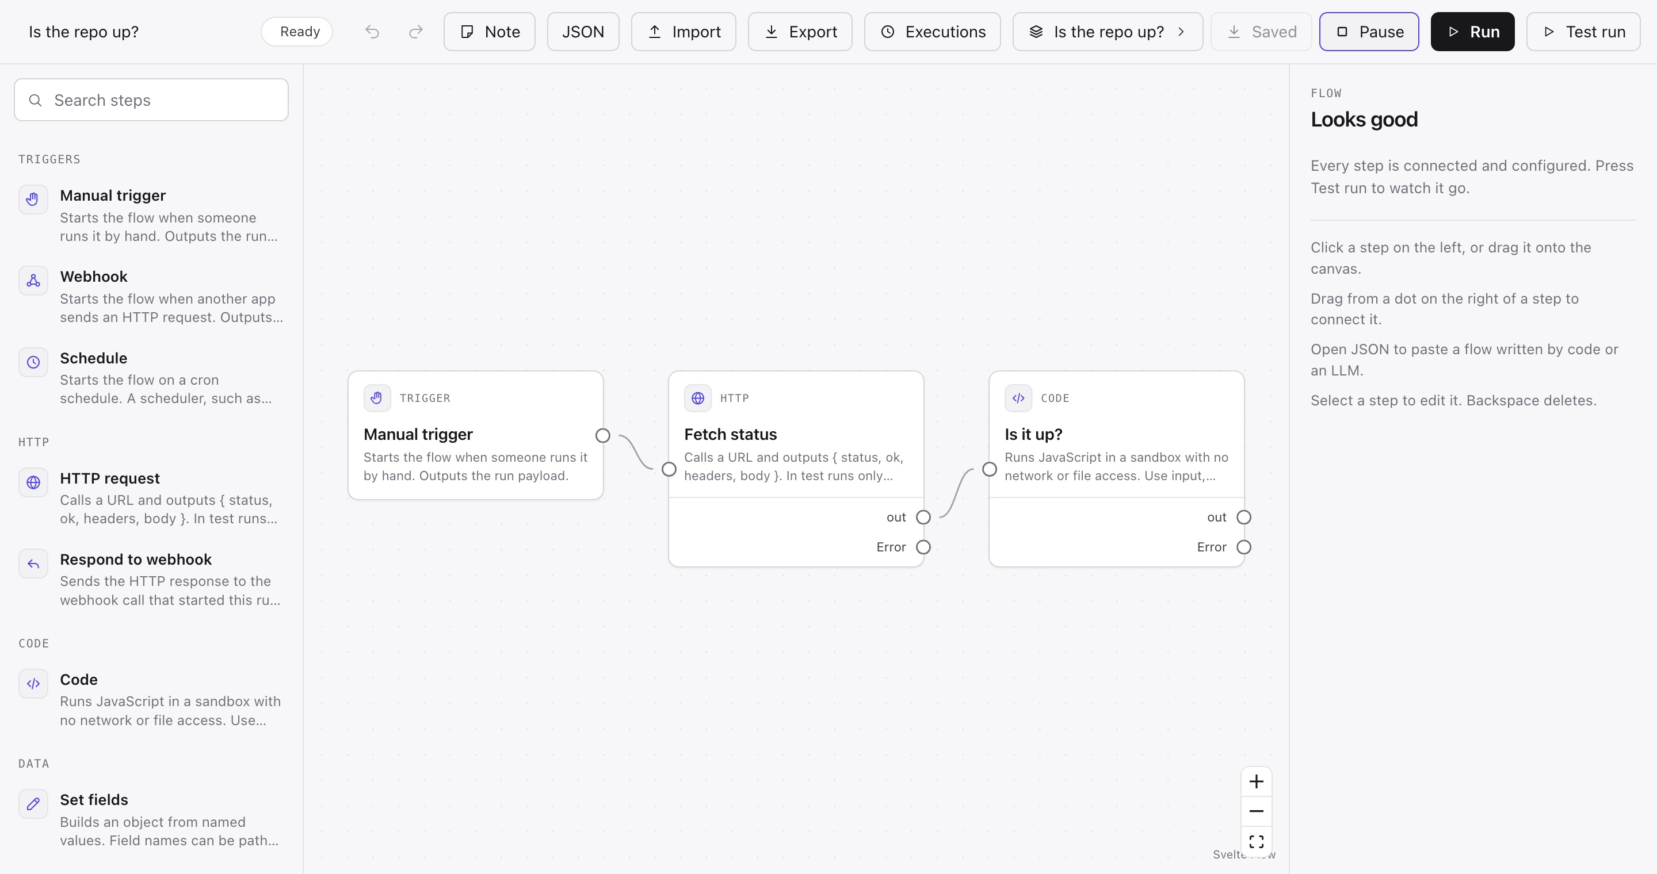Click the Schedule clock icon in sidebar
The image size is (1657, 874).
33,362
